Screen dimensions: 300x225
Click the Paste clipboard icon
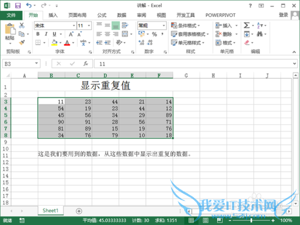coord(10,29)
